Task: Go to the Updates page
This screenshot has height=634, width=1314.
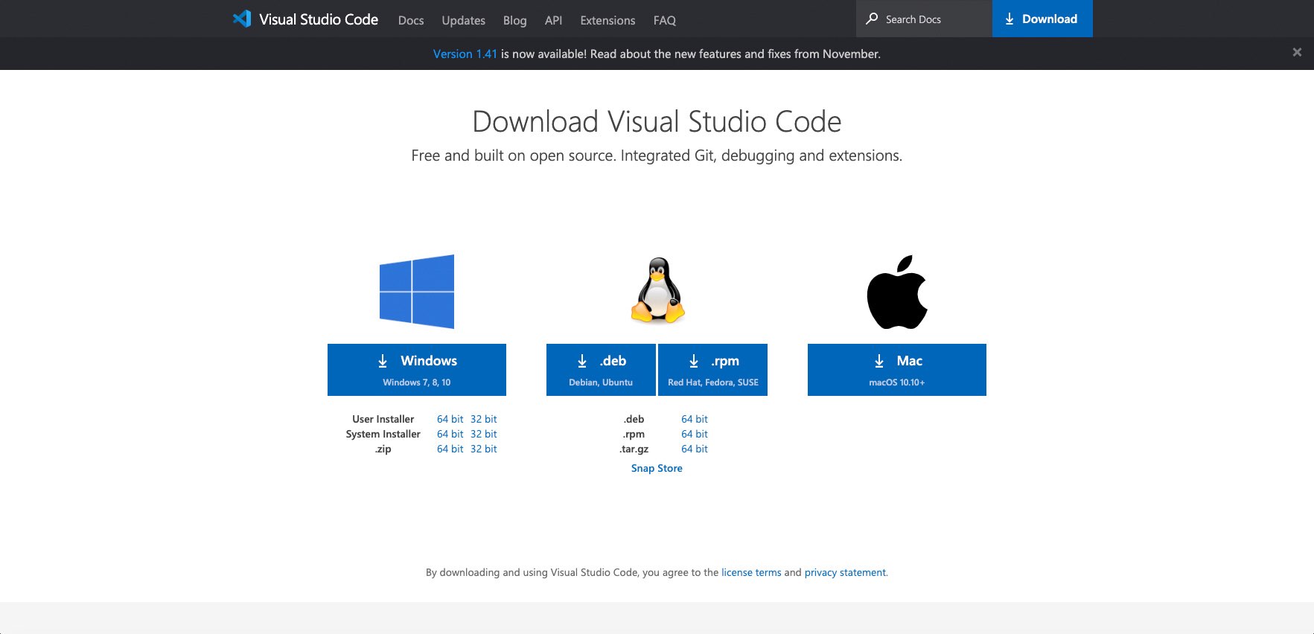Action: 463,20
